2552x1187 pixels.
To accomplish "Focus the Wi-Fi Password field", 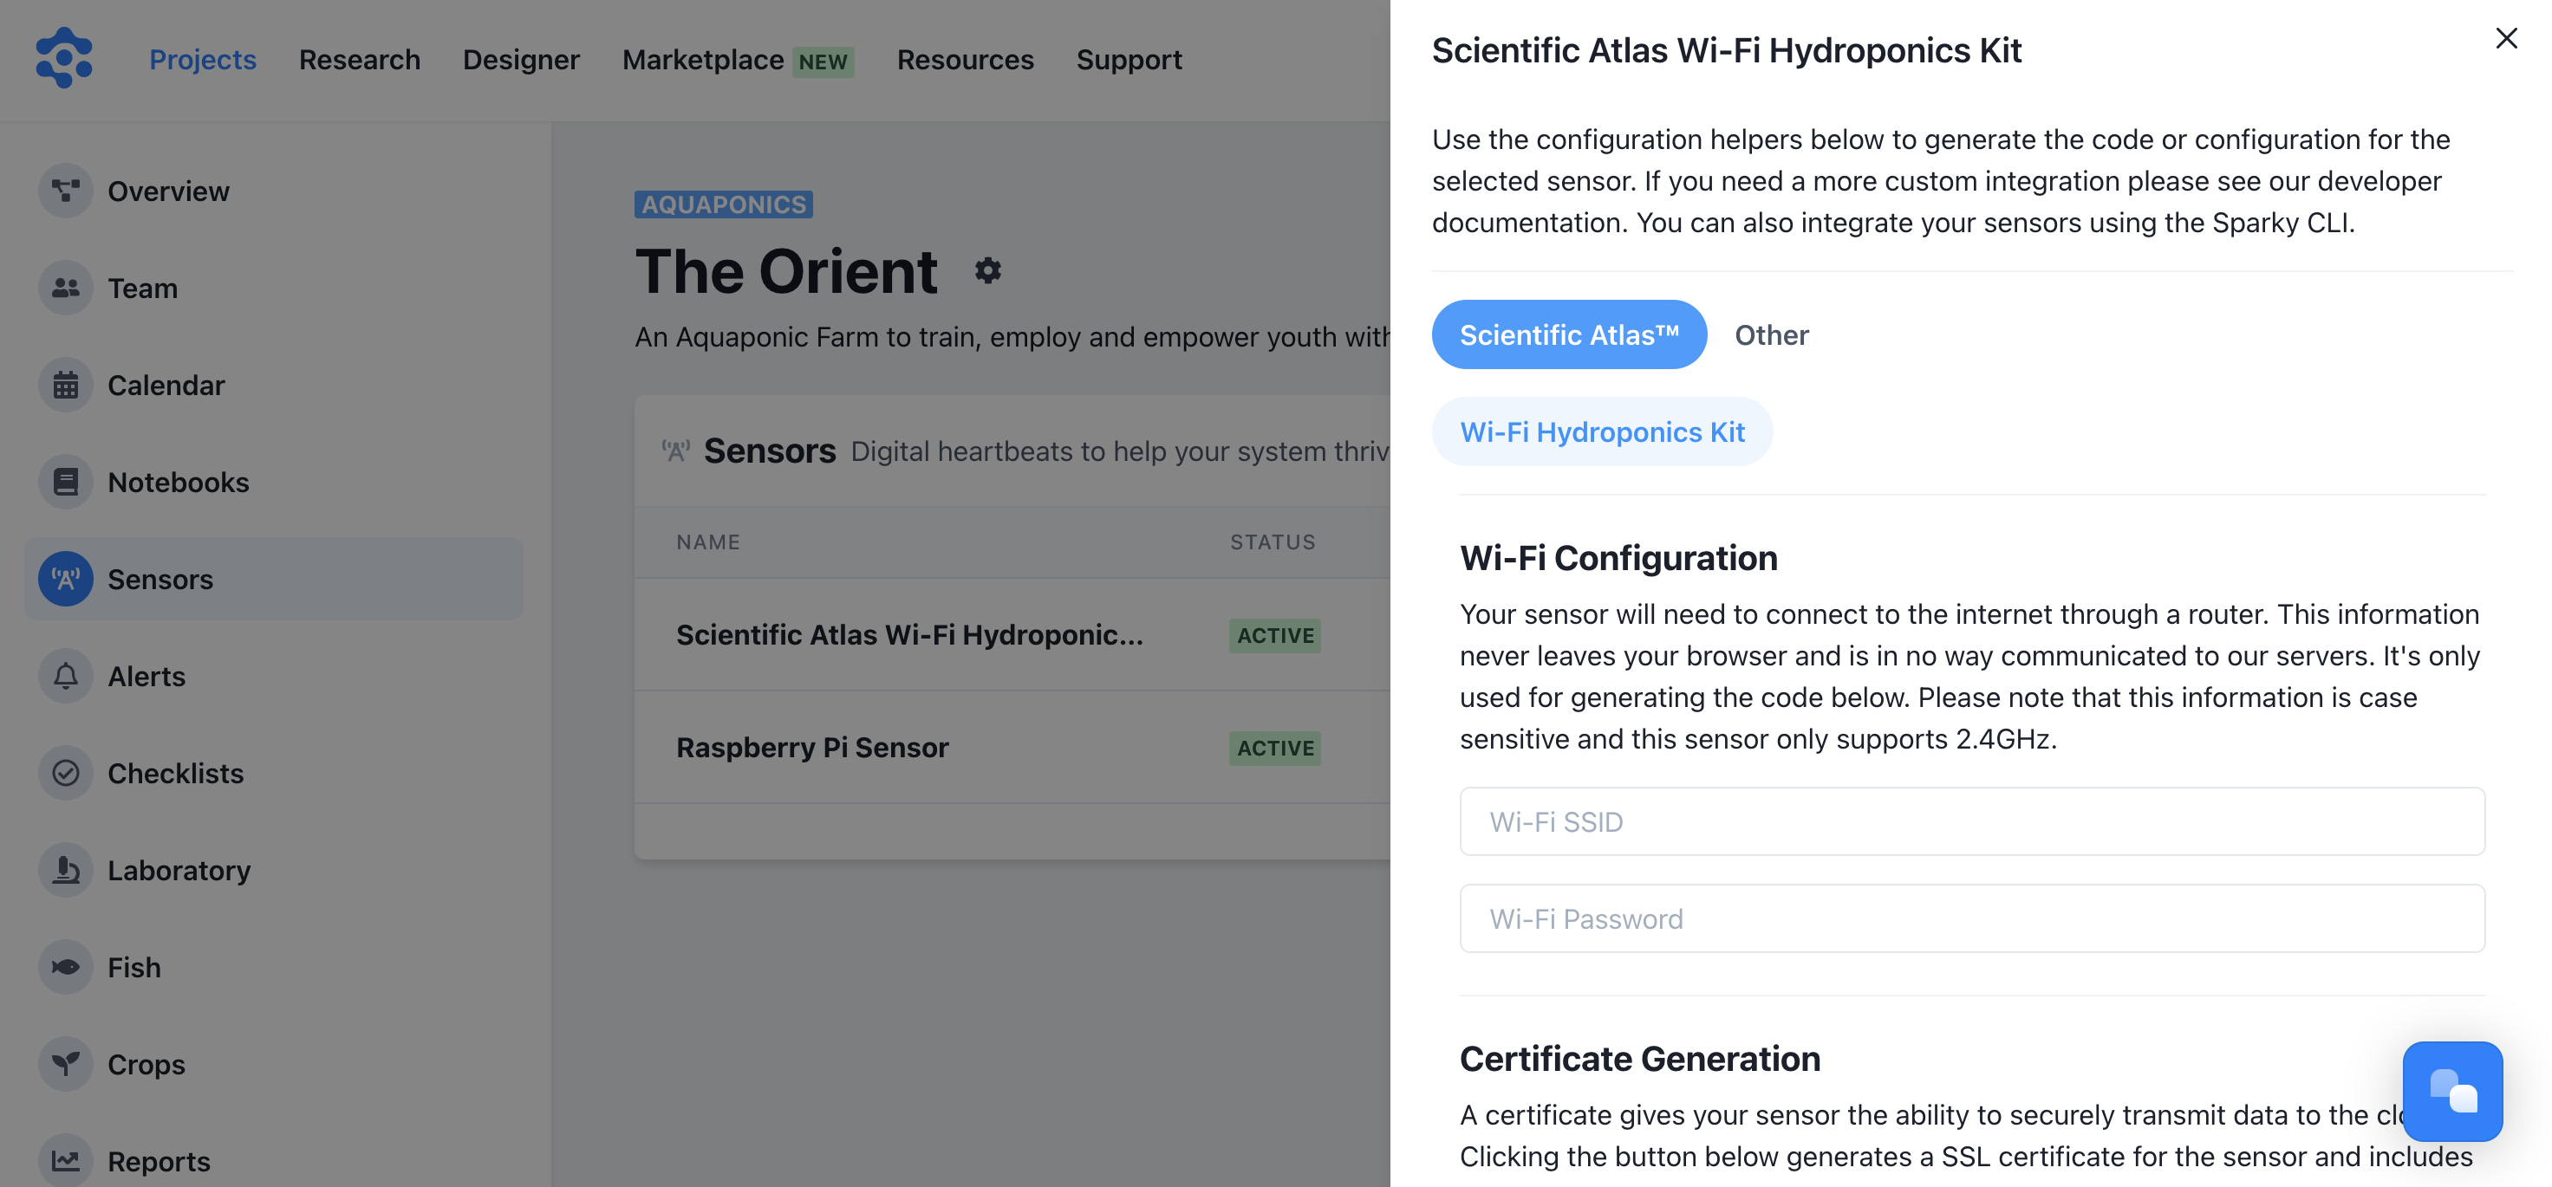I will pyautogui.click(x=1970, y=918).
